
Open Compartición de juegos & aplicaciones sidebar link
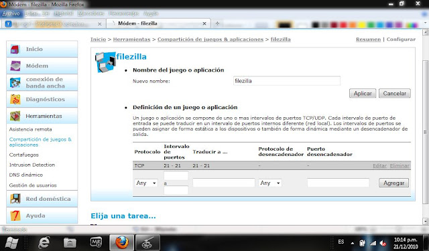pos(40,142)
